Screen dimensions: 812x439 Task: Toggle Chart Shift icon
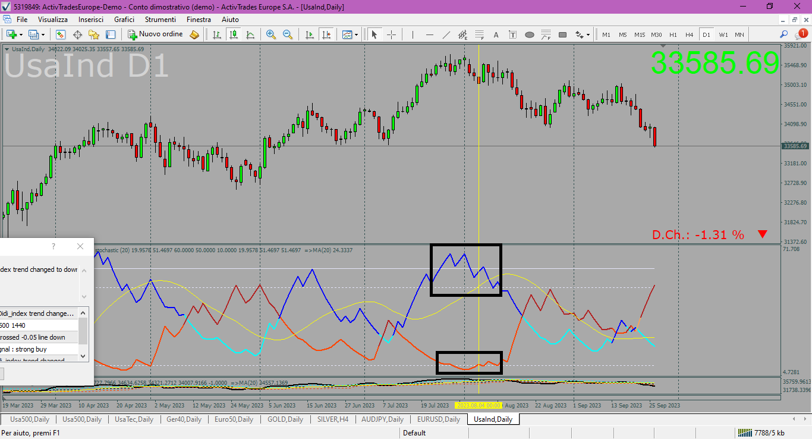(x=326, y=35)
